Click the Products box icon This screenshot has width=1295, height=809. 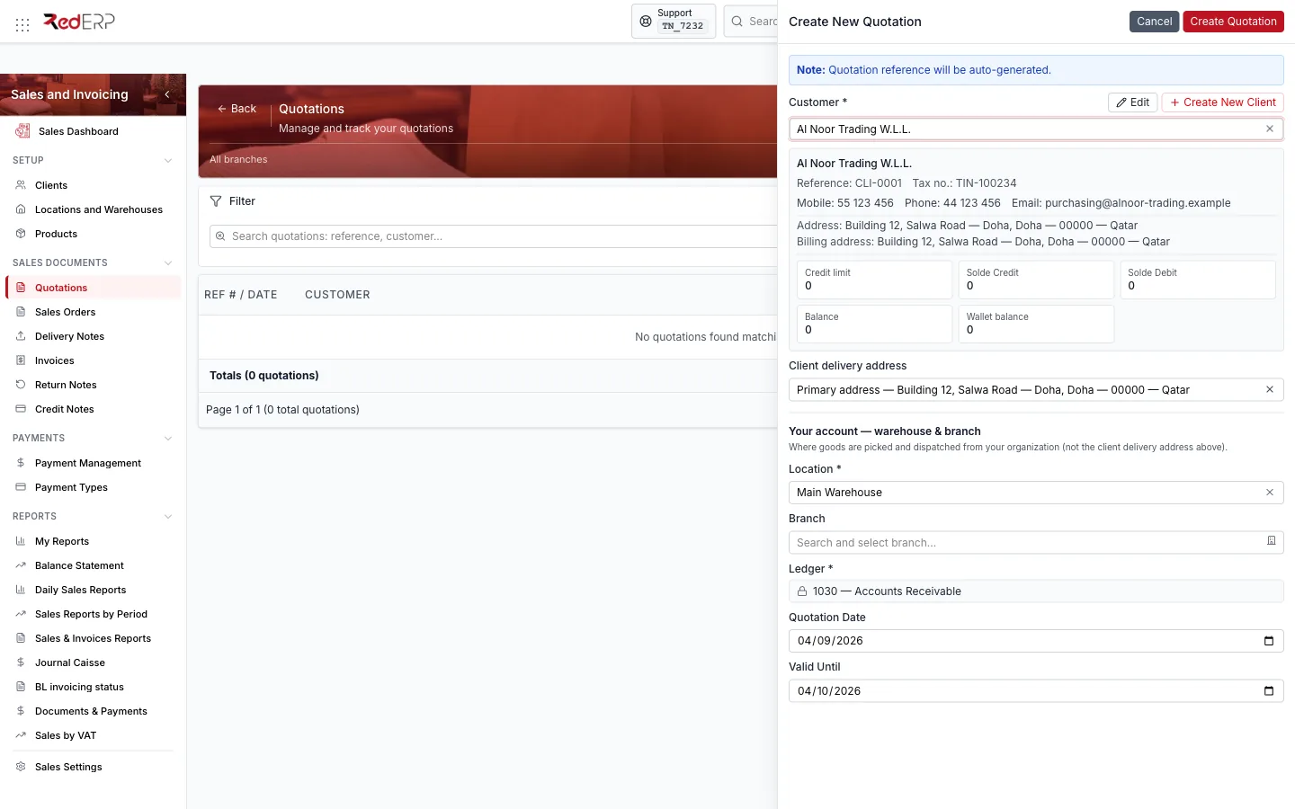click(x=21, y=234)
